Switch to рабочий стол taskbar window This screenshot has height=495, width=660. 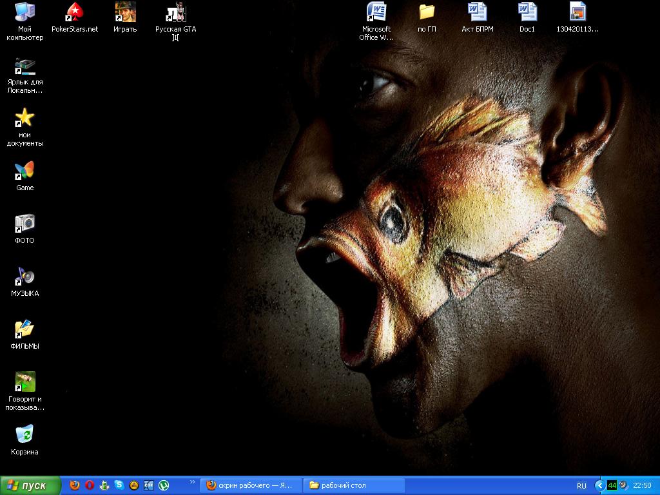click(354, 485)
